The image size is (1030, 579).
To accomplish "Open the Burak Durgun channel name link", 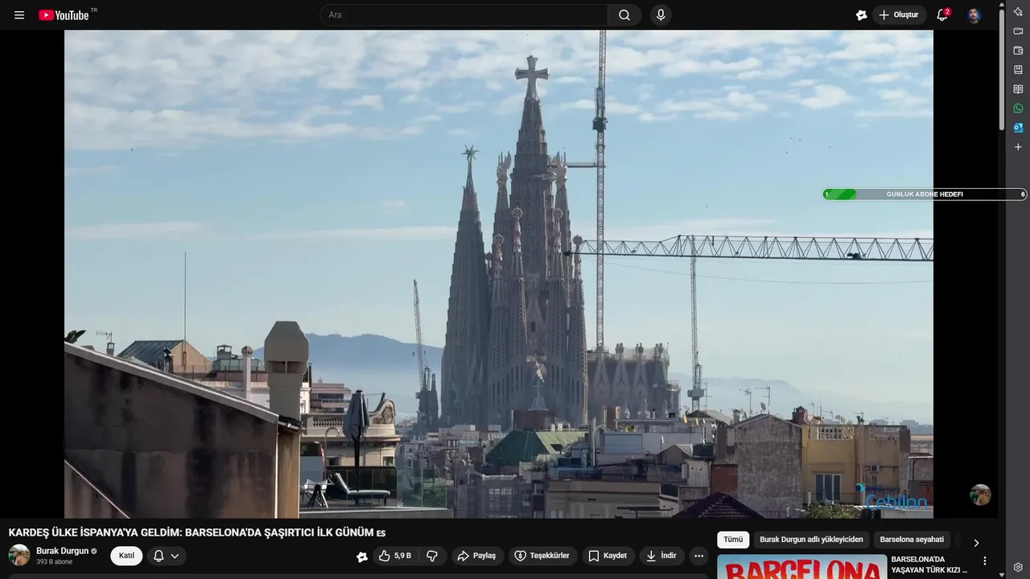I will pos(62,551).
